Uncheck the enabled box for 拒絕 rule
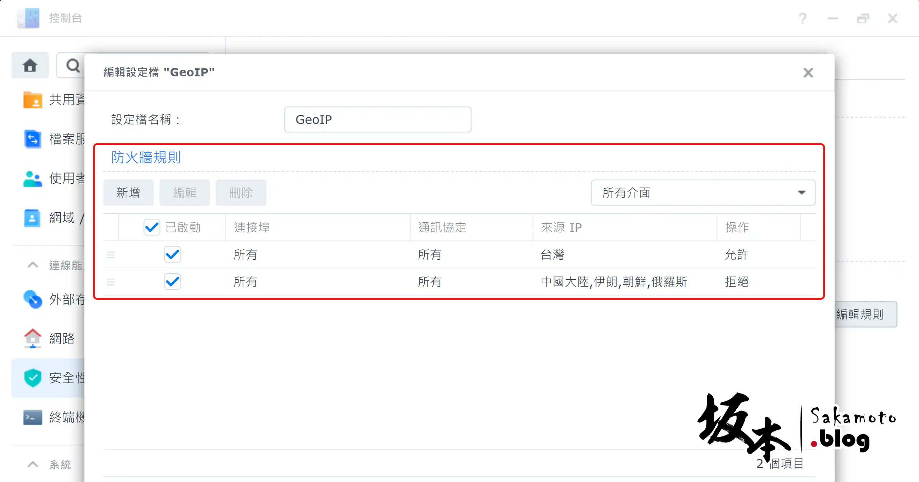This screenshot has width=919, height=482. click(172, 282)
